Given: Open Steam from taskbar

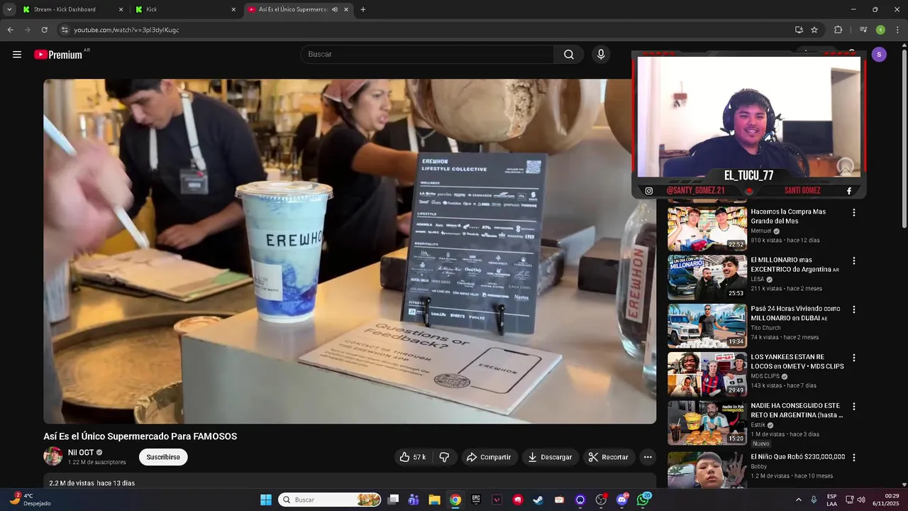Looking at the screenshot, I should click(x=538, y=500).
